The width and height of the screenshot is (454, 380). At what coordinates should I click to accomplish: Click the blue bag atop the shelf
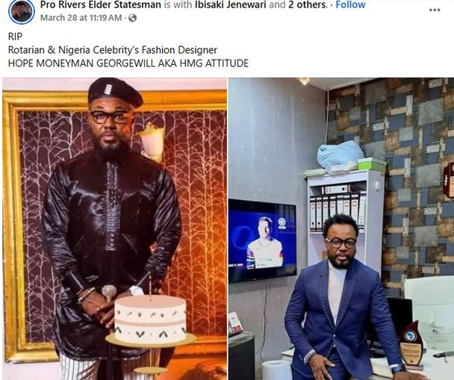point(340,157)
